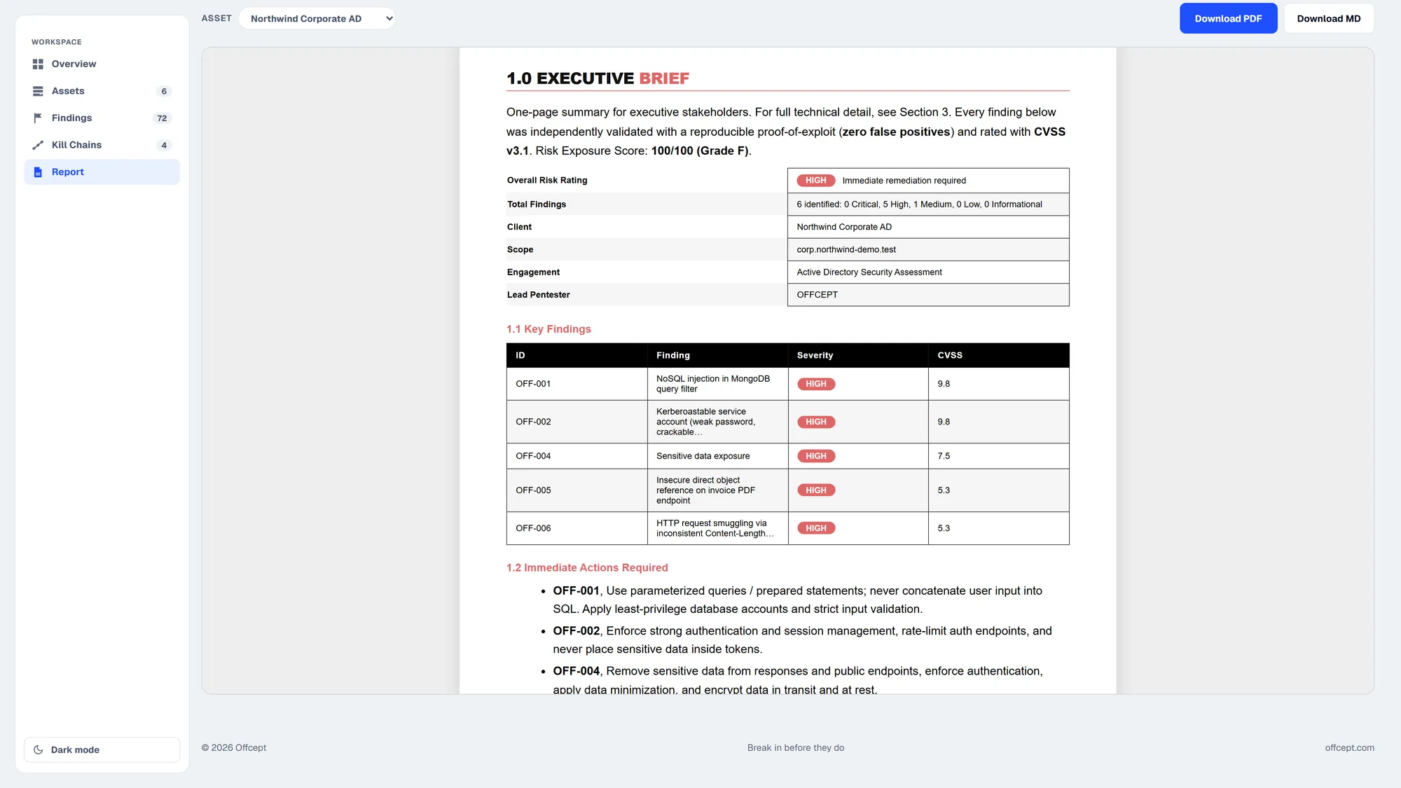1401x788 pixels.
Task: Click the OFFCEPT lead pentester value
Action: (x=817, y=295)
